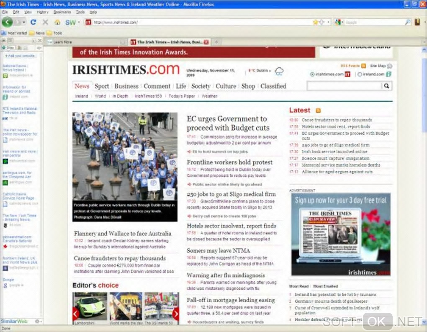Open the address bar history dropdown
The width and height of the screenshot is (427, 332).
pyautogui.click(x=329, y=22)
